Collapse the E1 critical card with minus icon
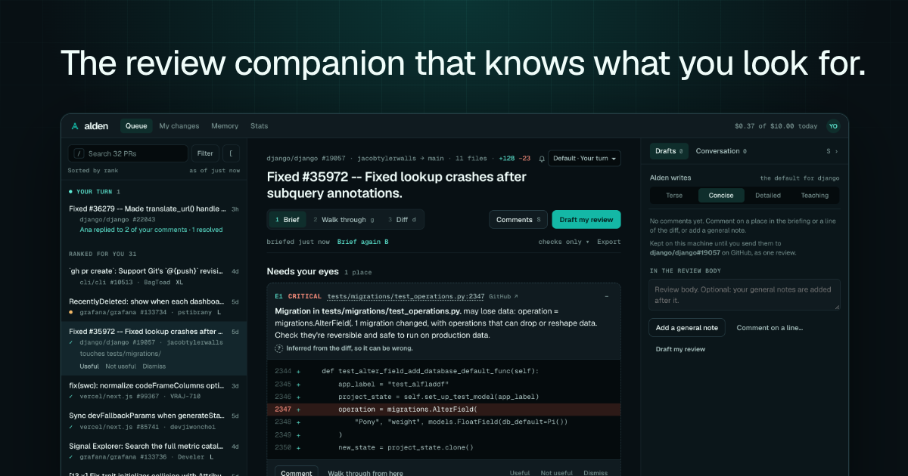Screen dimensions: 908x476 click(x=606, y=297)
